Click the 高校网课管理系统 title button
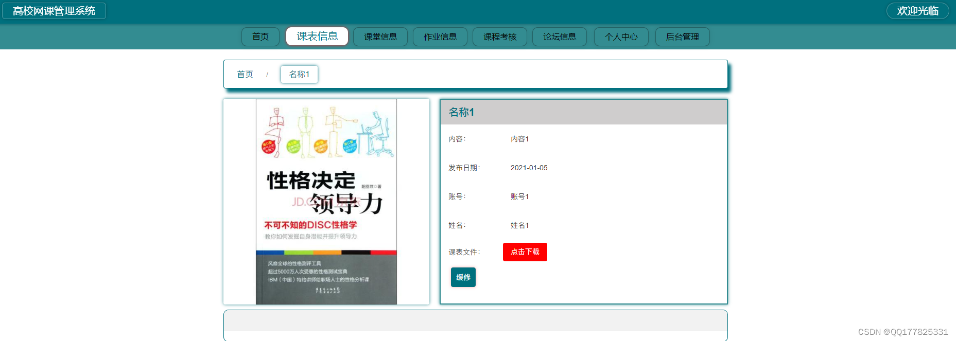 pos(54,11)
